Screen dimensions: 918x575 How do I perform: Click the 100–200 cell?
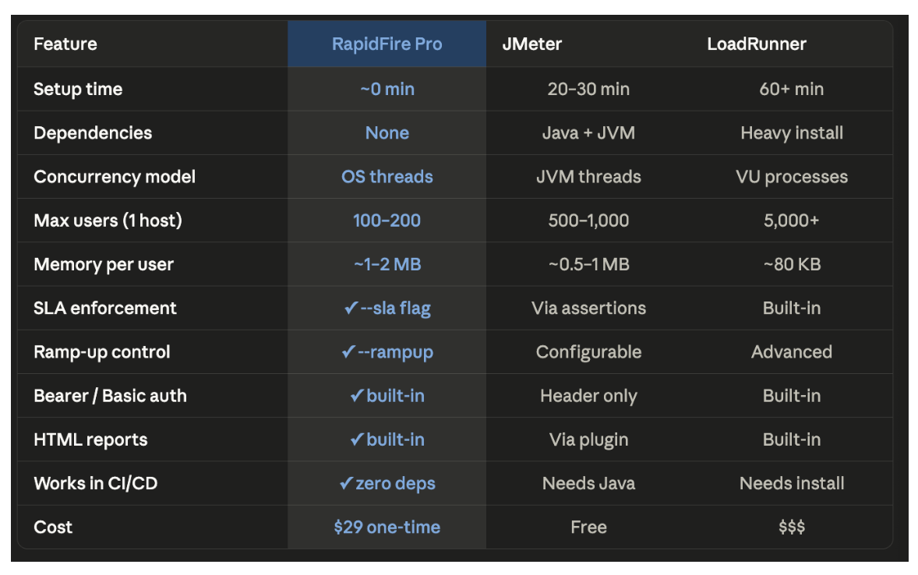click(x=387, y=220)
